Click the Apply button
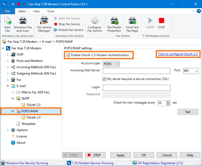 (x=121, y=155)
